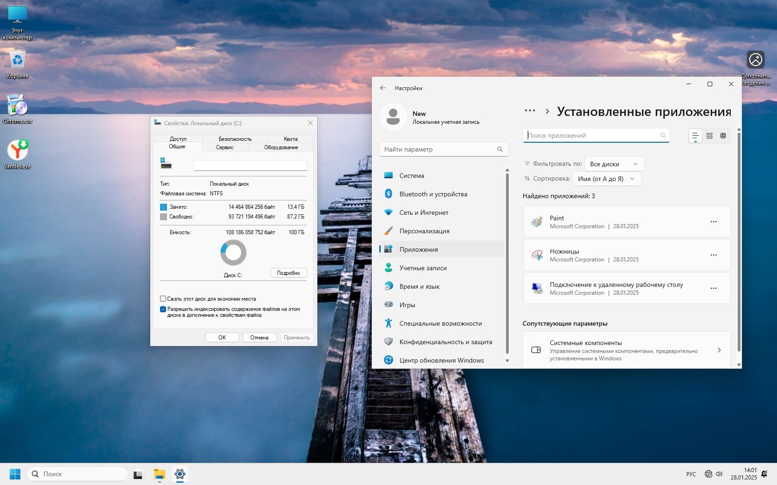Uncheck 'Разрешить индексировать' checkbox
The image size is (777, 485).
(163, 309)
